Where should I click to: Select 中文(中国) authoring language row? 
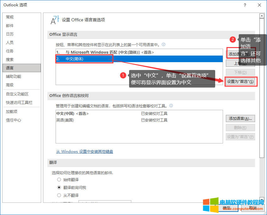pyautogui.click(x=139, y=113)
